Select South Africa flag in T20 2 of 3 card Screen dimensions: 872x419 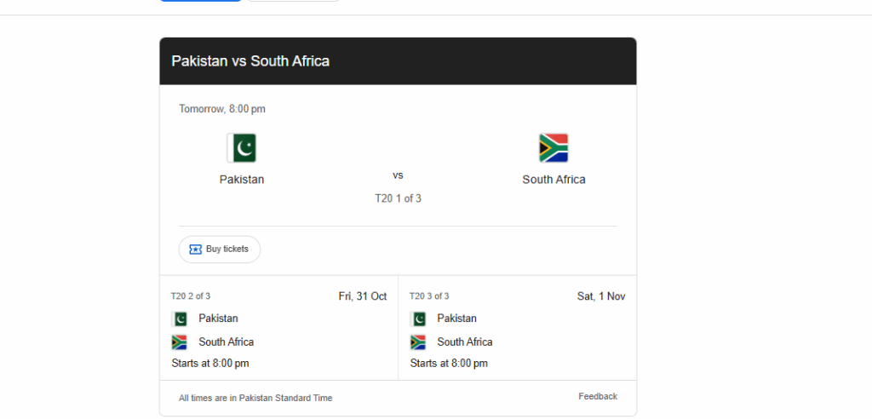coord(180,342)
